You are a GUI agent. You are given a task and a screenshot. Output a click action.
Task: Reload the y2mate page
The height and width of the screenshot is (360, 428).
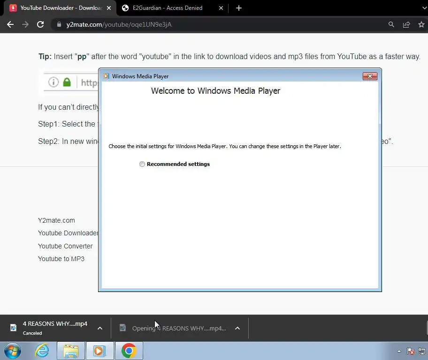point(40,24)
